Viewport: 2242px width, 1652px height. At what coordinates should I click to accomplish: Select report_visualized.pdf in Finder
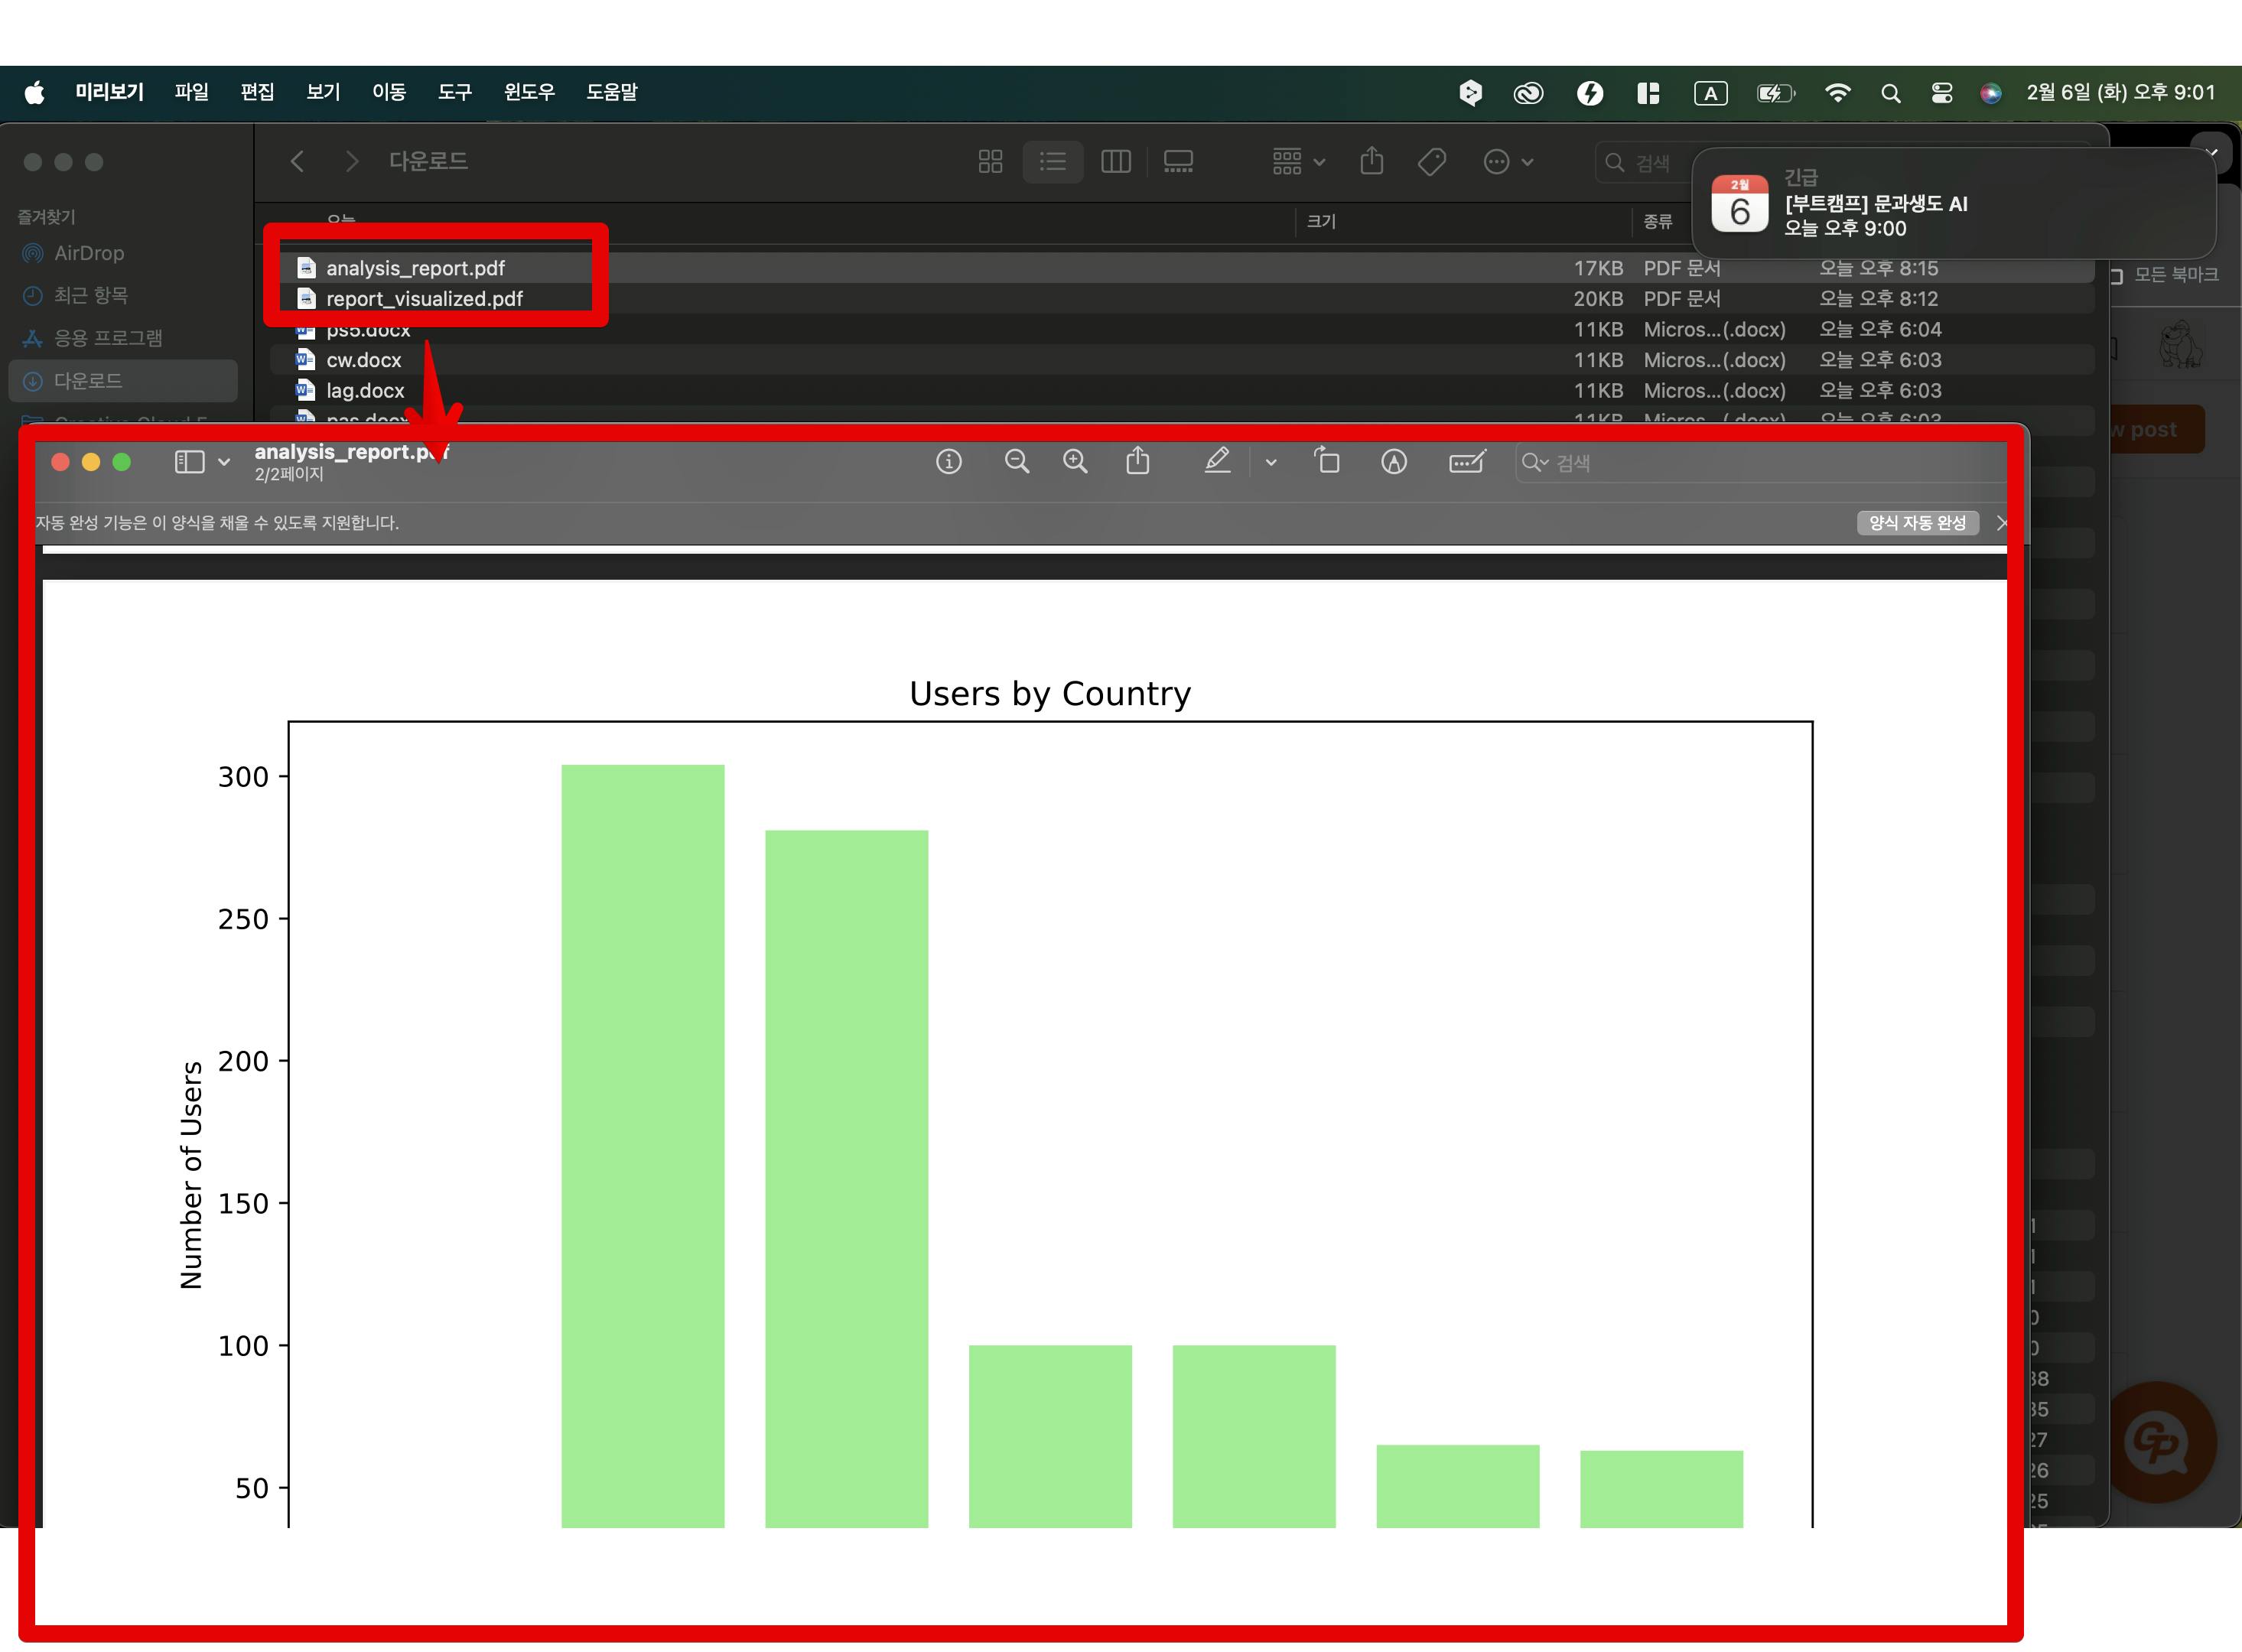coord(1182,298)
